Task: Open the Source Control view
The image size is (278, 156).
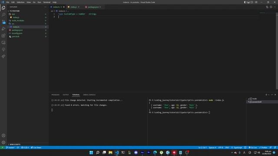Action: [x=3, y=22]
